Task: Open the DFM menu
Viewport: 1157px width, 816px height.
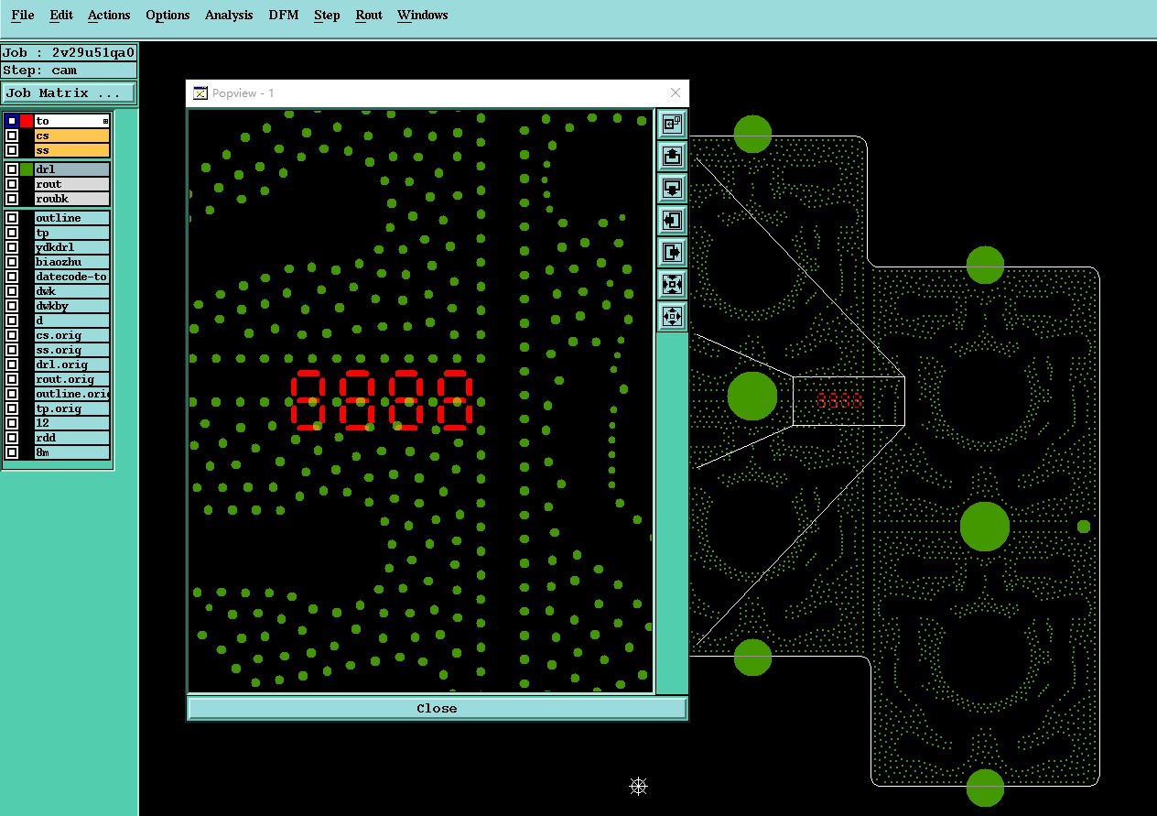Action: tap(284, 15)
